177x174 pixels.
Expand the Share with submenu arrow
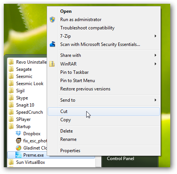point(156,55)
